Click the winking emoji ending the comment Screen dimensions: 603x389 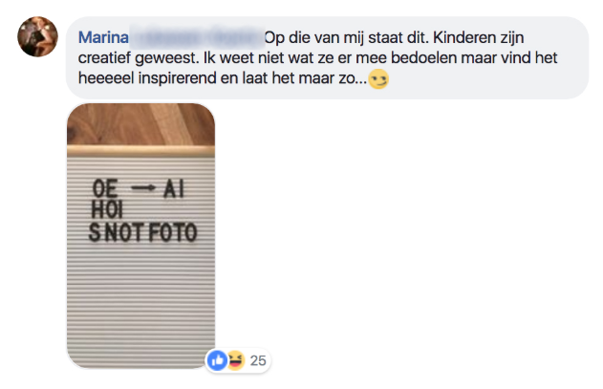pyautogui.click(x=378, y=79)
